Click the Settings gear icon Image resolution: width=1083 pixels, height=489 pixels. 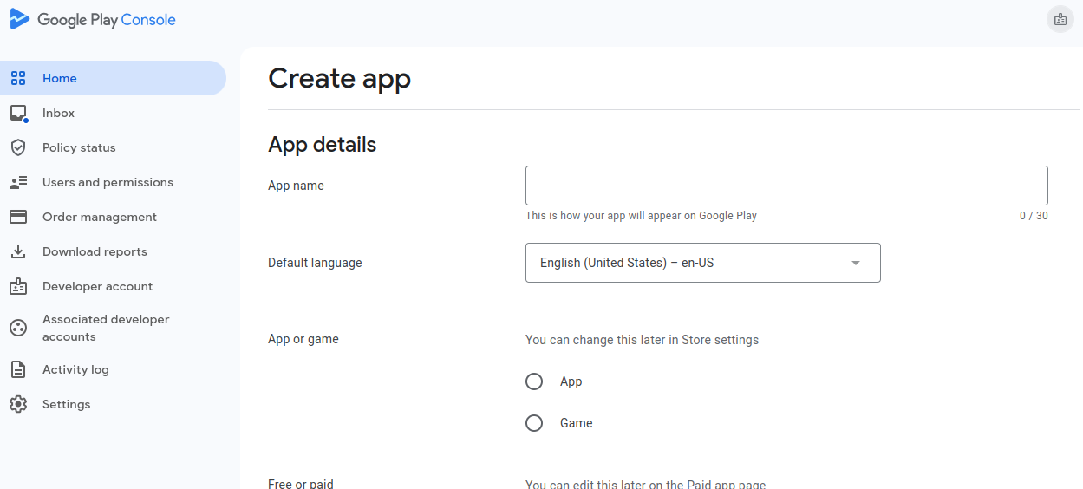pos(18,404)
